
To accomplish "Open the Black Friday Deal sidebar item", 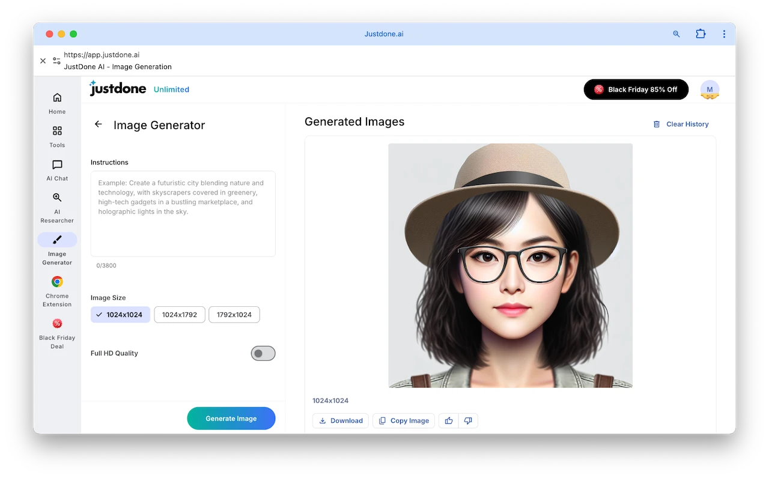I will pyautogui.click(x=57, y=324).
